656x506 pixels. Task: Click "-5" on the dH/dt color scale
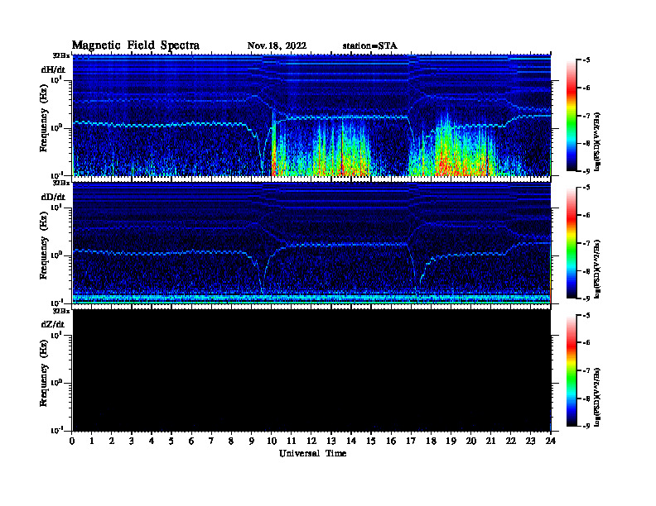pos(586,60)
